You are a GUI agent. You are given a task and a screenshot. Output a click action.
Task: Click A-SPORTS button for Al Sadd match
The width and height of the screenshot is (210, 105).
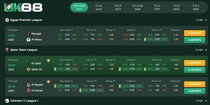[195, 70]
